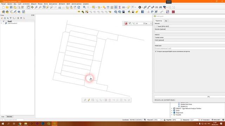
Task: Open Data Source Manager icon
Action: click(3, 12)
